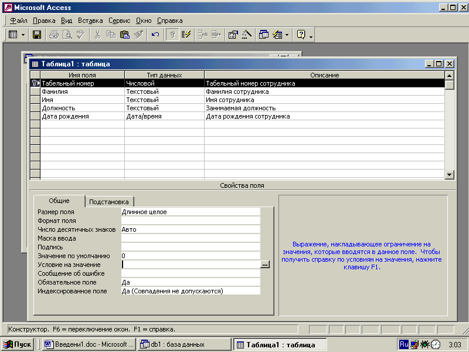Click the clock icon in system tray

[x=436, y=344]
